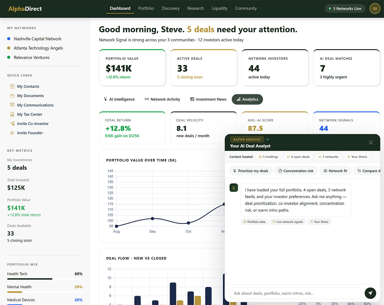The image size is (384, 305).
Task: Click the signal icon in 3 networks chip
Action: click(x=320, y=157)
